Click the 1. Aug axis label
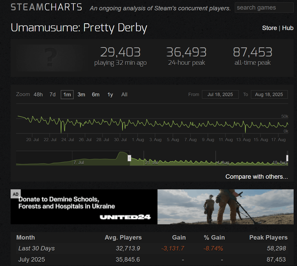Screen dimensions: 297x266 pos(138,140)
